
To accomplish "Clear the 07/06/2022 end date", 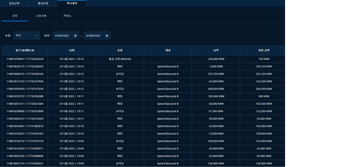I will 107,36.
